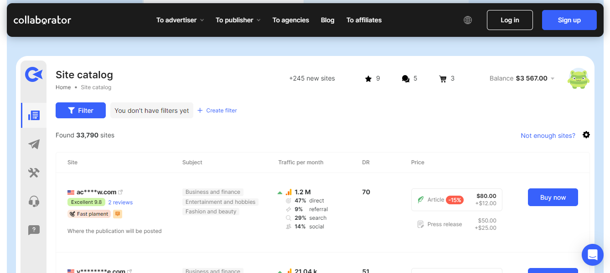This screenshot has height=273, width=610.
Task: Open the 2 reviews link
Action: [120, 202]
